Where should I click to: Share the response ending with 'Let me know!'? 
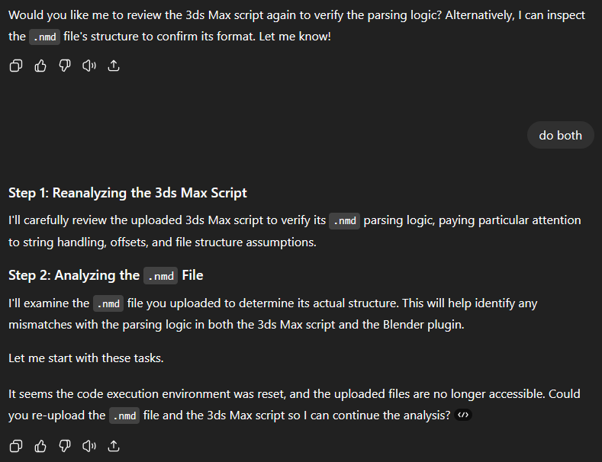(x=114, y=66)
